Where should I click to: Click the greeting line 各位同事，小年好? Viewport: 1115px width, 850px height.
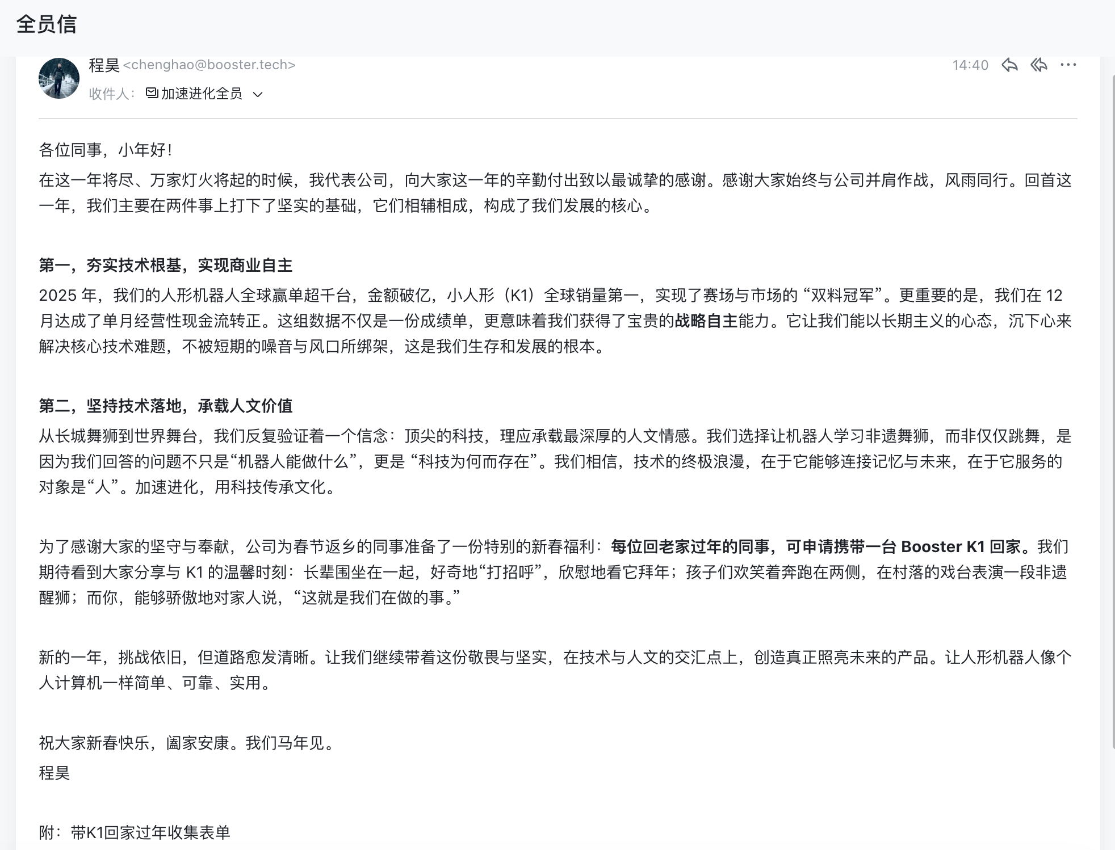tap(105, 150)
